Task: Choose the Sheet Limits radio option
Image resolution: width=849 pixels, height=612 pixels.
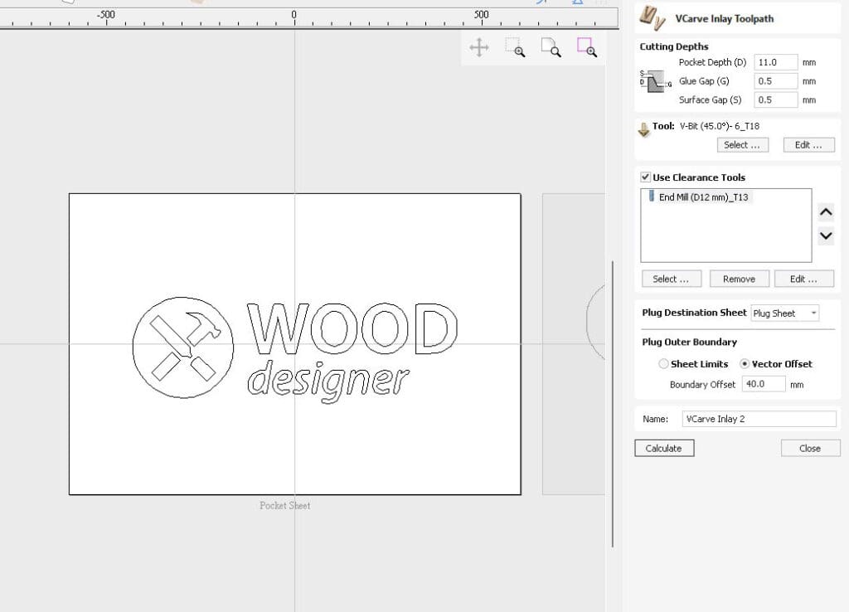Action: coord(663,364)
